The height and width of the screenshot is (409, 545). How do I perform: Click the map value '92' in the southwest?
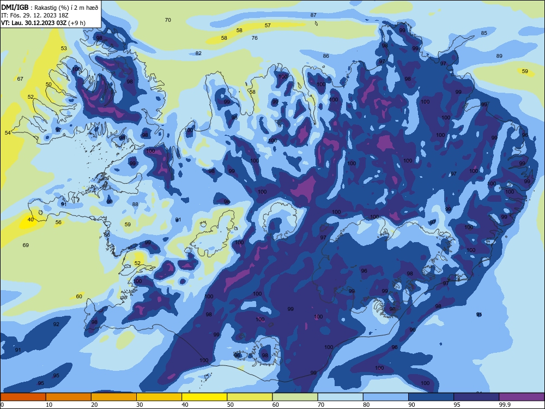click(x=56, y=324)
